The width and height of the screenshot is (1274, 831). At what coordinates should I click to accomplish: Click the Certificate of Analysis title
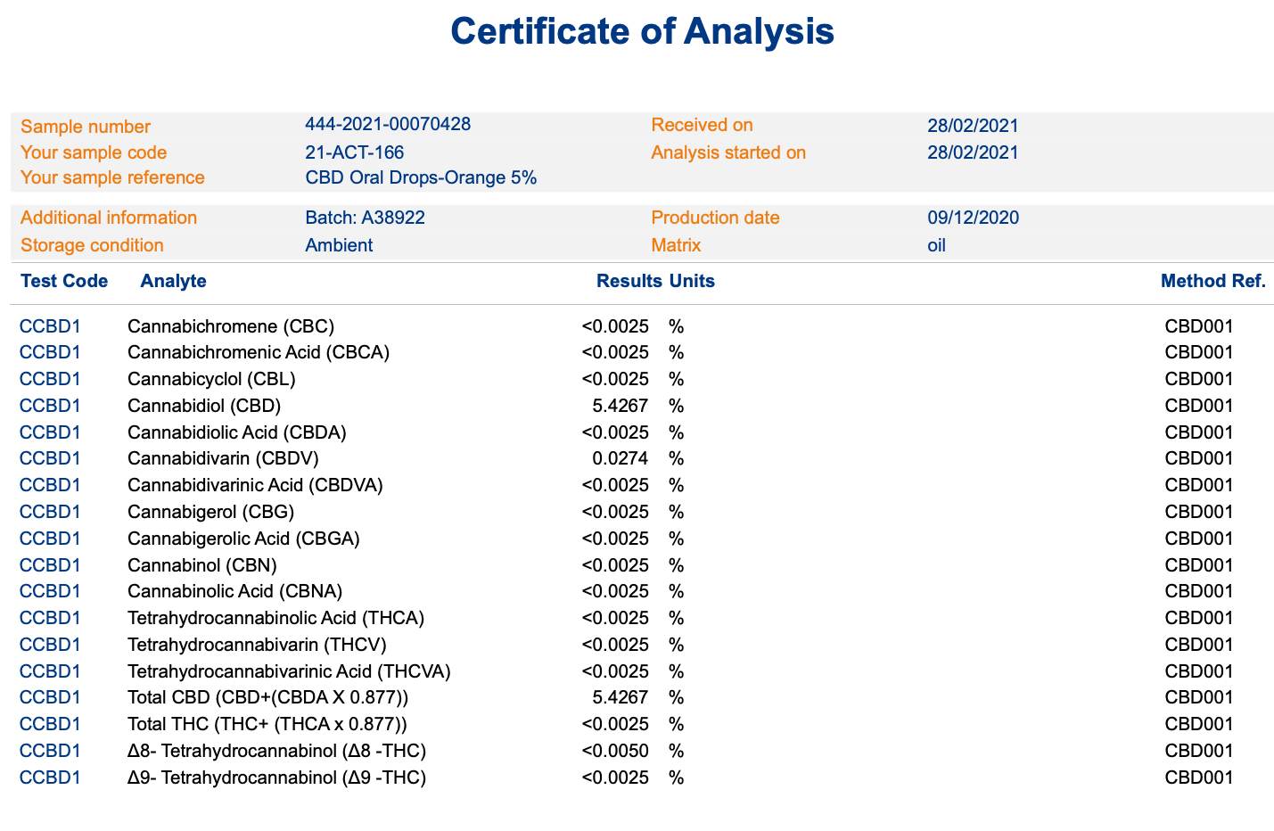pyautogui.click(x=642, y=31)
